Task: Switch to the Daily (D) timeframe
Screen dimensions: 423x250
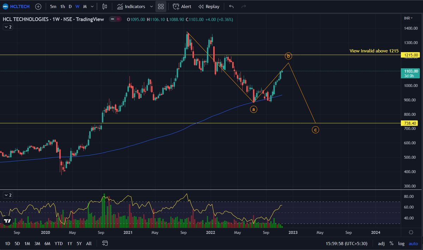Action: [70, 6]
